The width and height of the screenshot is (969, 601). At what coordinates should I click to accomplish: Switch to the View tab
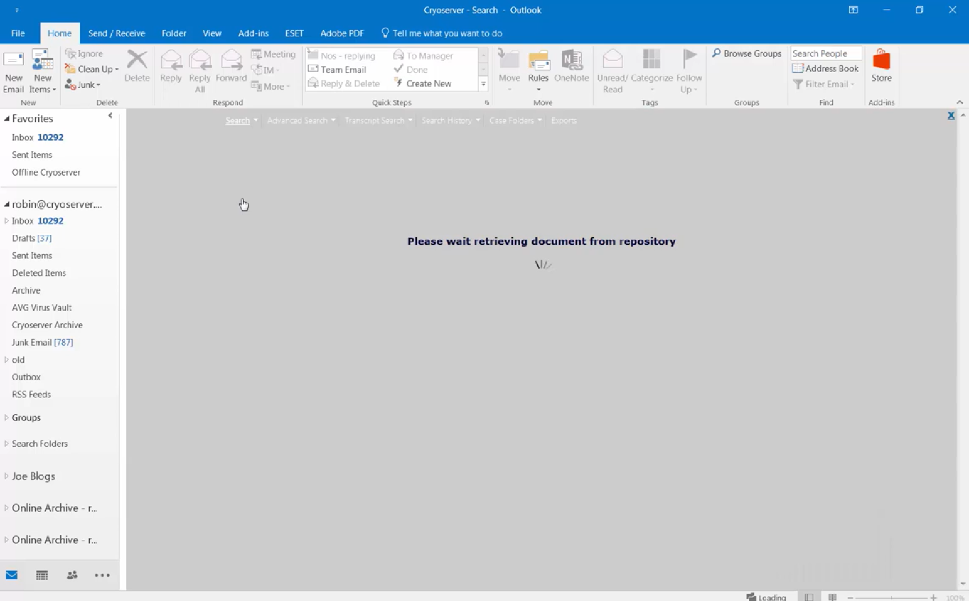[x=212, y=33]
